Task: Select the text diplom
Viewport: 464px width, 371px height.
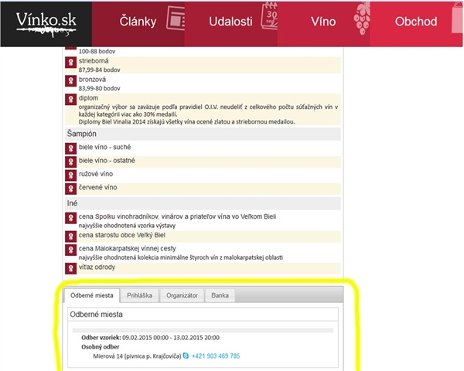Action: point(88,98)
